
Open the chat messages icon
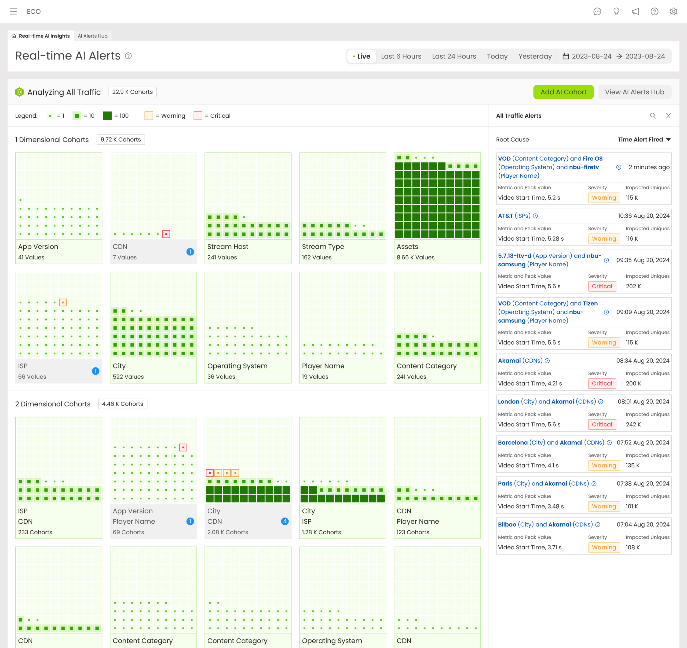(597, 12)
